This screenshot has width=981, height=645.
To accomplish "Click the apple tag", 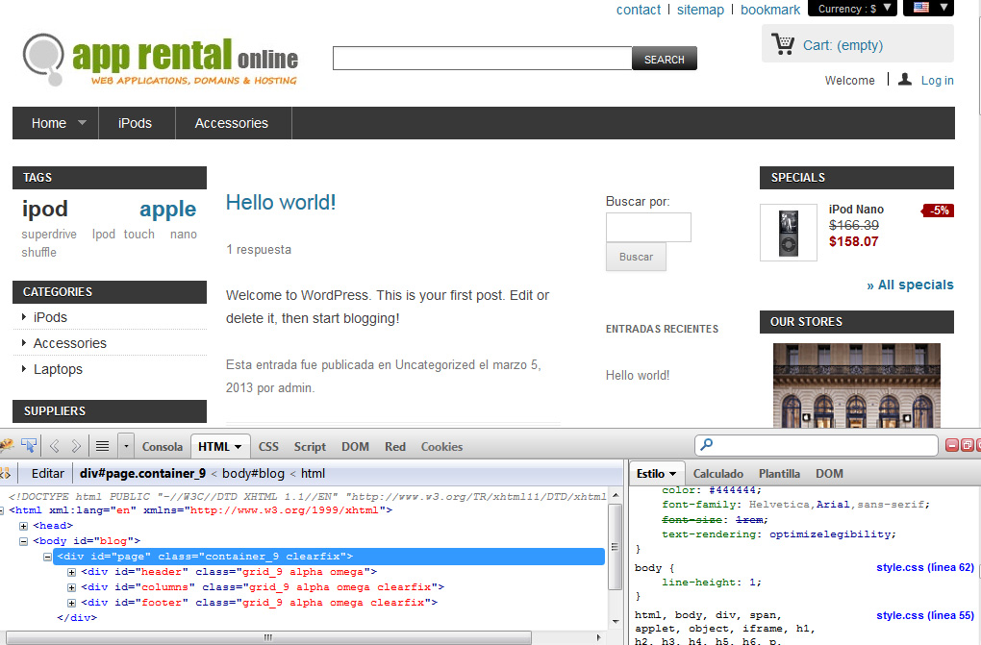I will 167,209.
